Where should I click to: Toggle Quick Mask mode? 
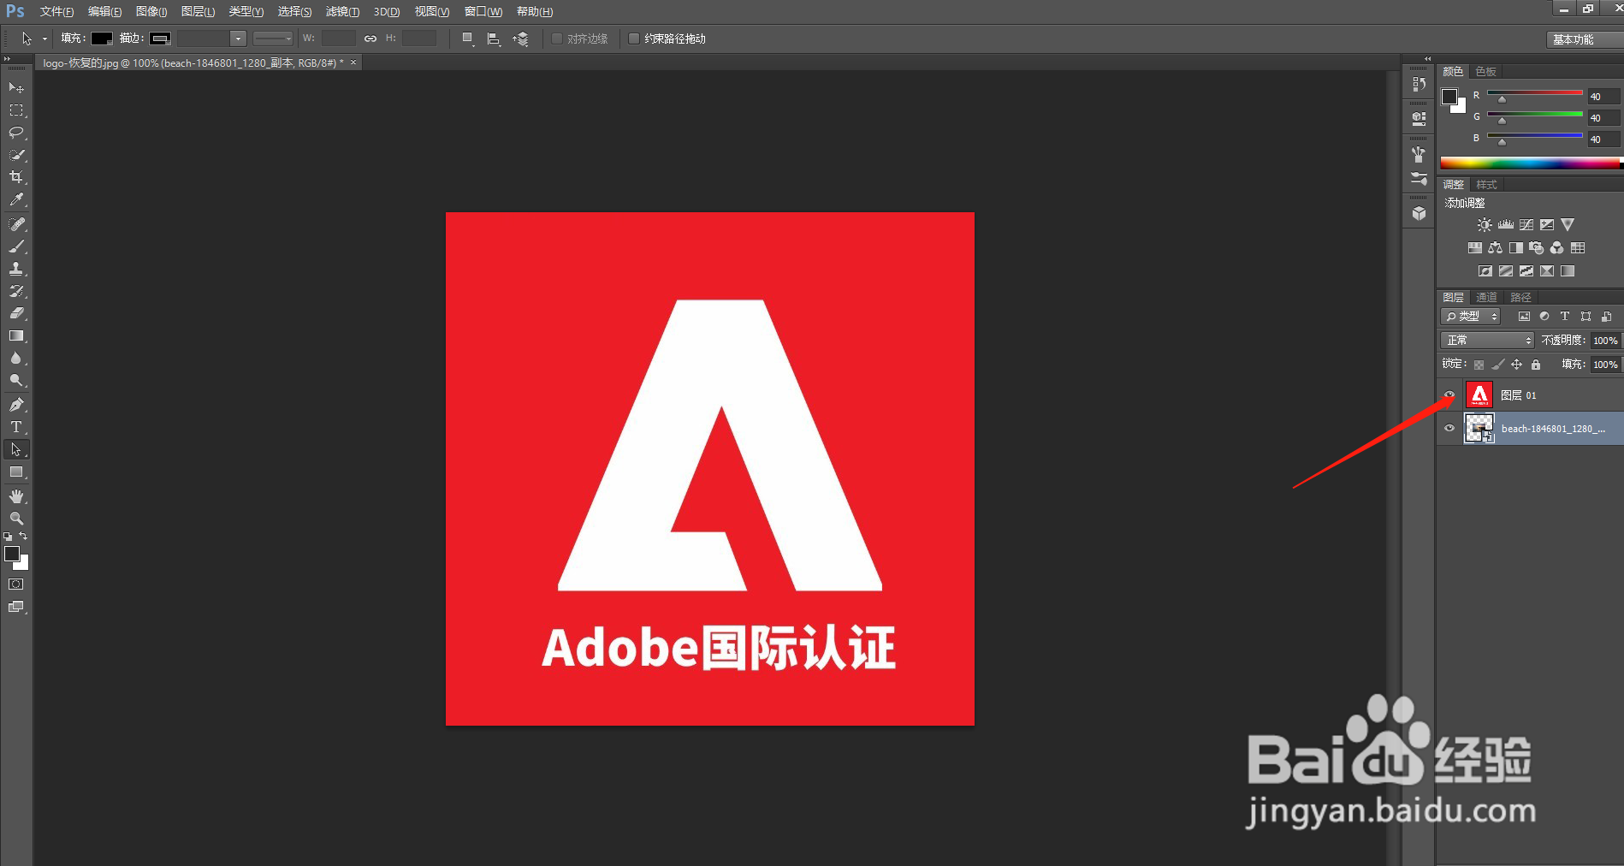click(x=16, y=584)
